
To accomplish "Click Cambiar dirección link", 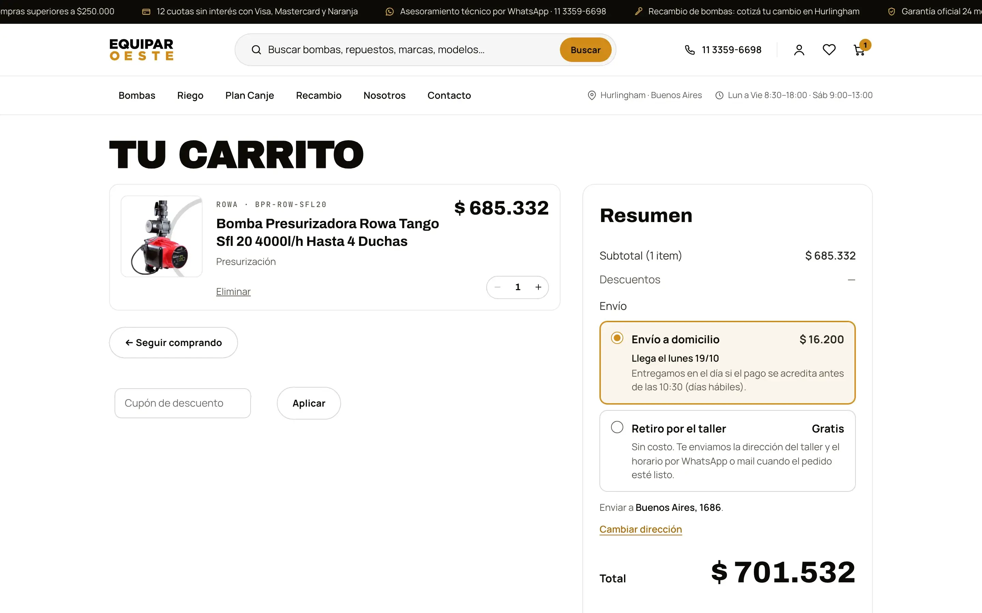I will point(640,530).
